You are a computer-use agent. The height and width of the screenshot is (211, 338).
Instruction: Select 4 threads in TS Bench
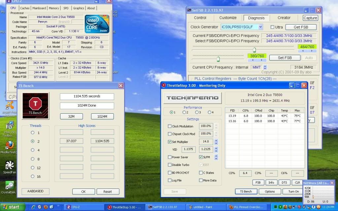pyautogui.click(x=33, y=150)
